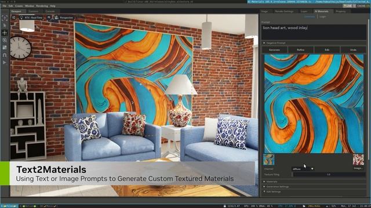Viewport: 371px width, 208px height.
Task: Open the Perspective camera dropdown
Action: pyautogui.click(x=64, y=18)
